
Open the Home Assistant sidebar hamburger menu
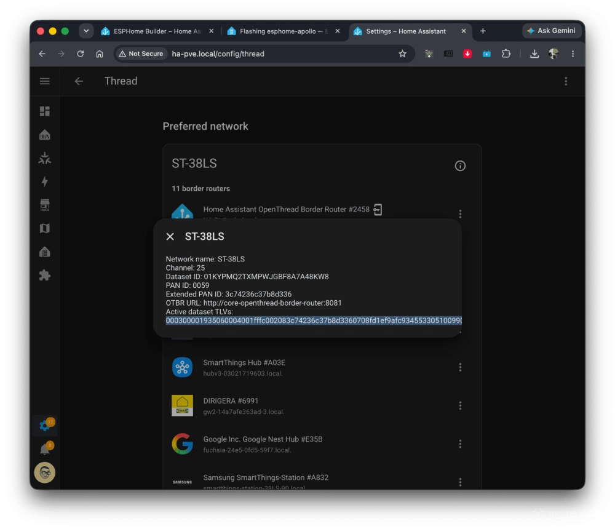tap(45, 81)
